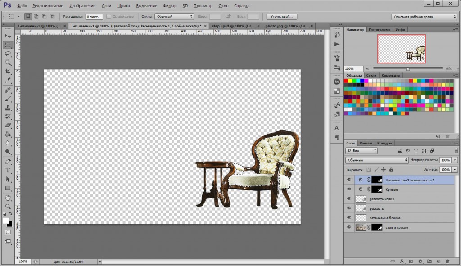The height and width of the screenshot is (266, 461).
Task: Hide the Цветовой тон/Насыщенность 1 layer
Action: (349, 180)
